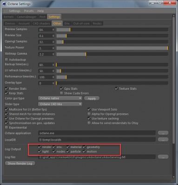
Task: Switch to the Kernels tab
Action: 8,17
